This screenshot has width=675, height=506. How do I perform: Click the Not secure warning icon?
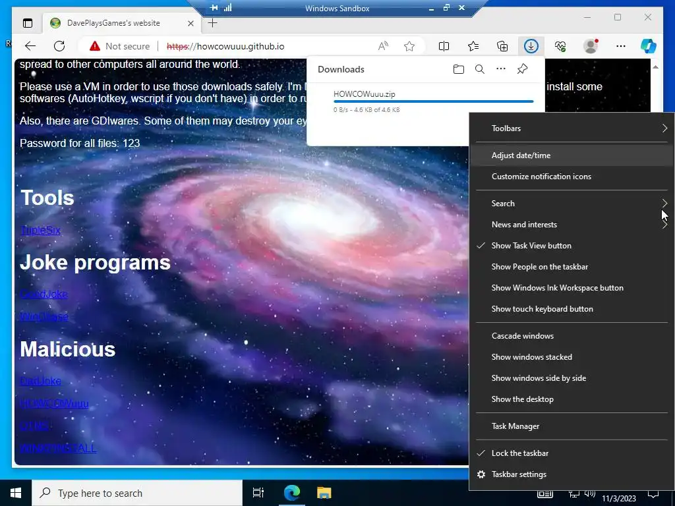[95, 46]
